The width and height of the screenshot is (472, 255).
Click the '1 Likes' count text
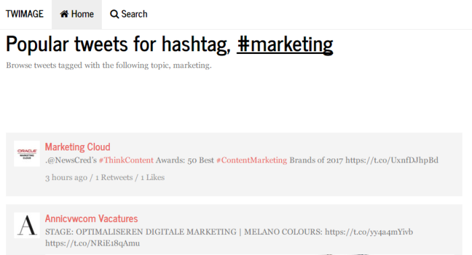(x=152, y=177)
